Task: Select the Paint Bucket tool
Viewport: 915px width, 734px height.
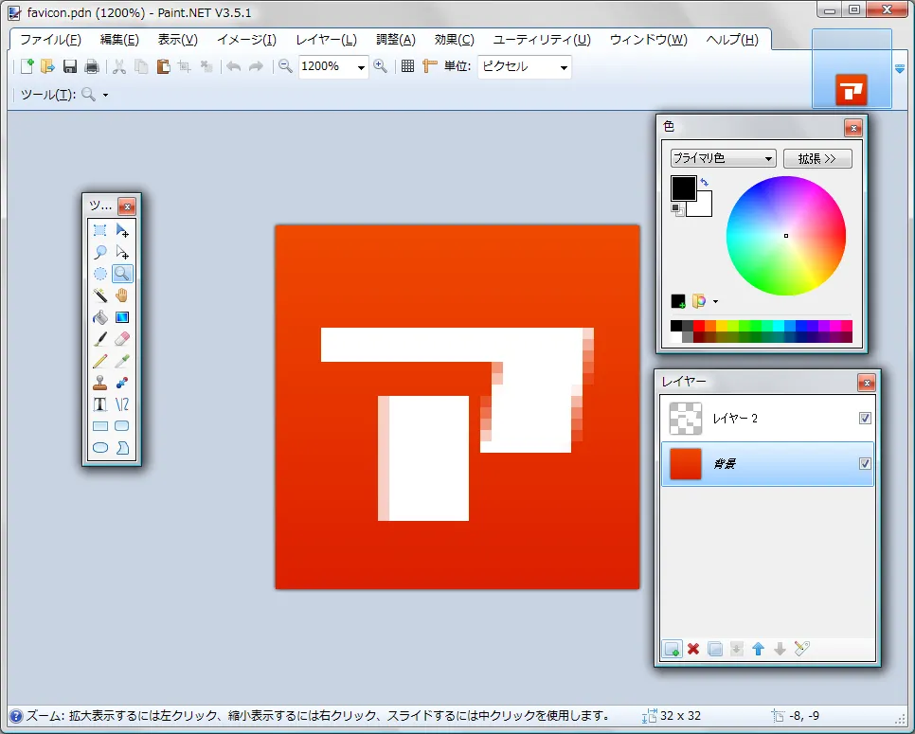Action: (x=100, y=317)
